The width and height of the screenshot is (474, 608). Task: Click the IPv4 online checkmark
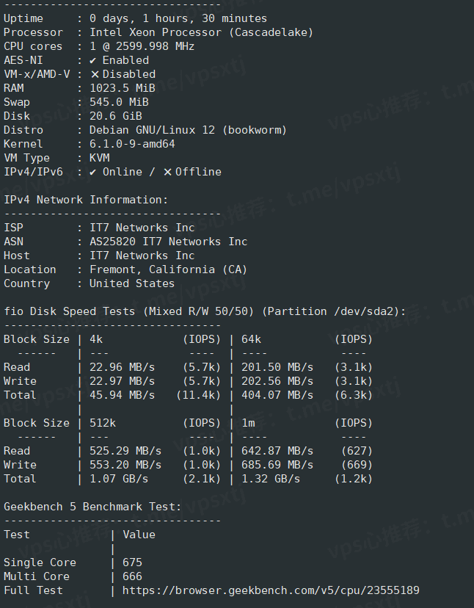(x=93, y=172)
